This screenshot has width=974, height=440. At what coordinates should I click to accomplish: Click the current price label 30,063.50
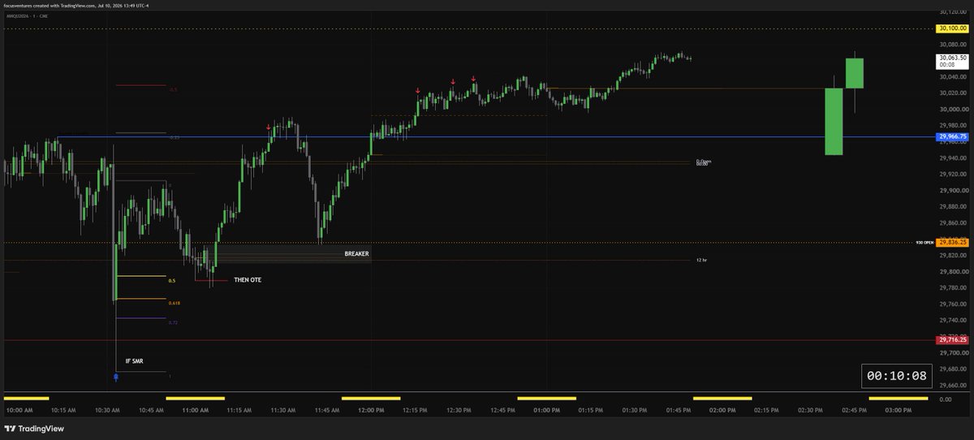(952, 61)
